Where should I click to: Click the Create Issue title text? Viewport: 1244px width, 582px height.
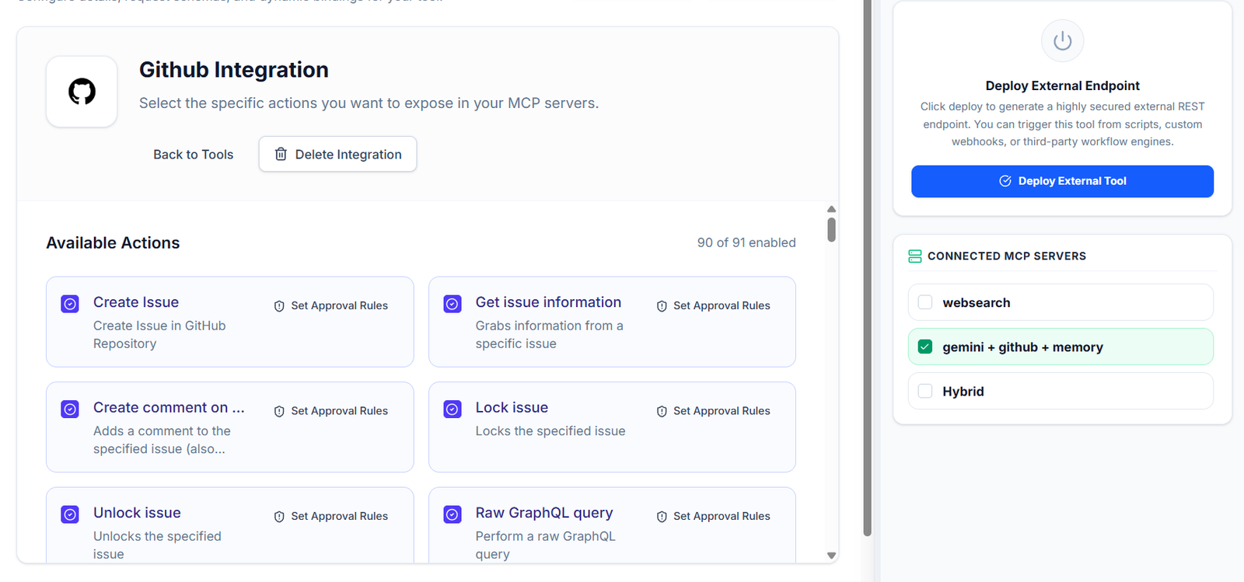click(x=136, y=302)
